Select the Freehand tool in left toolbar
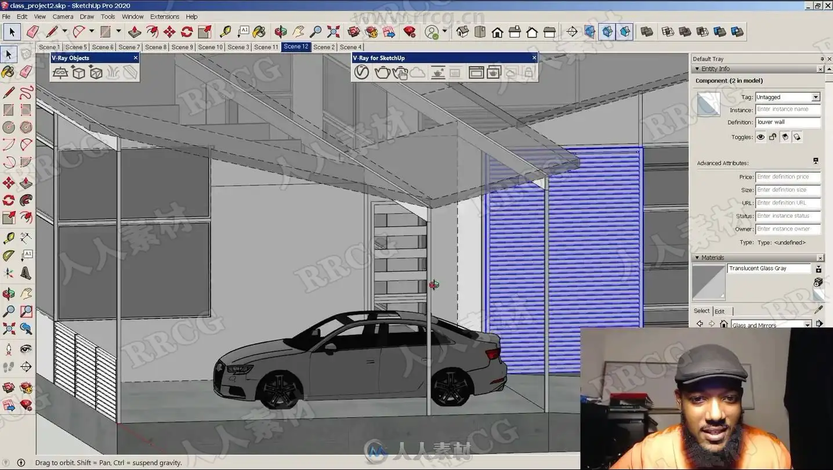 (x=26, y=92)
